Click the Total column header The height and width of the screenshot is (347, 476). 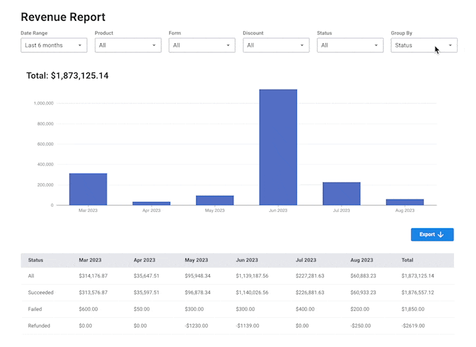pos(408,260)
